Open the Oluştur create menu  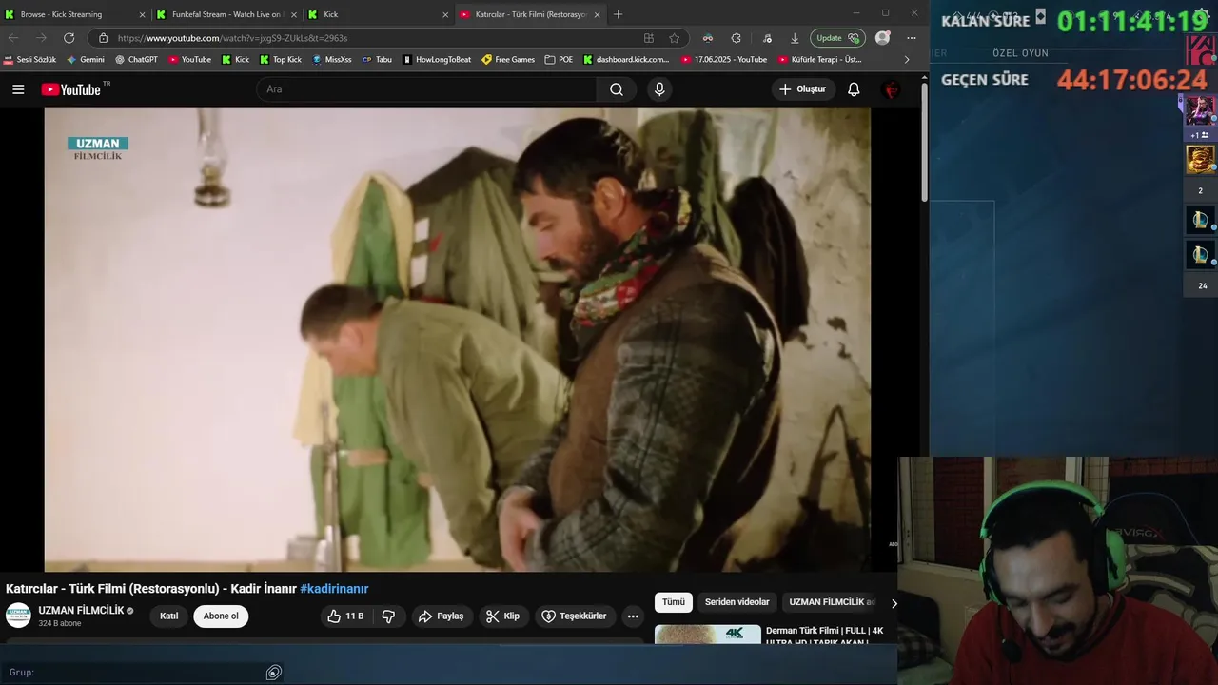pos(803,89)
